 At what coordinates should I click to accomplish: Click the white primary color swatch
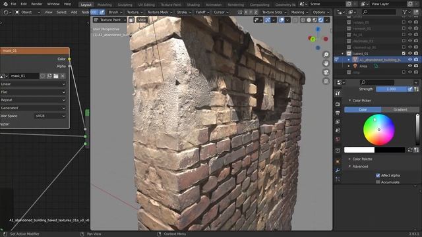(x=359, y=149)
